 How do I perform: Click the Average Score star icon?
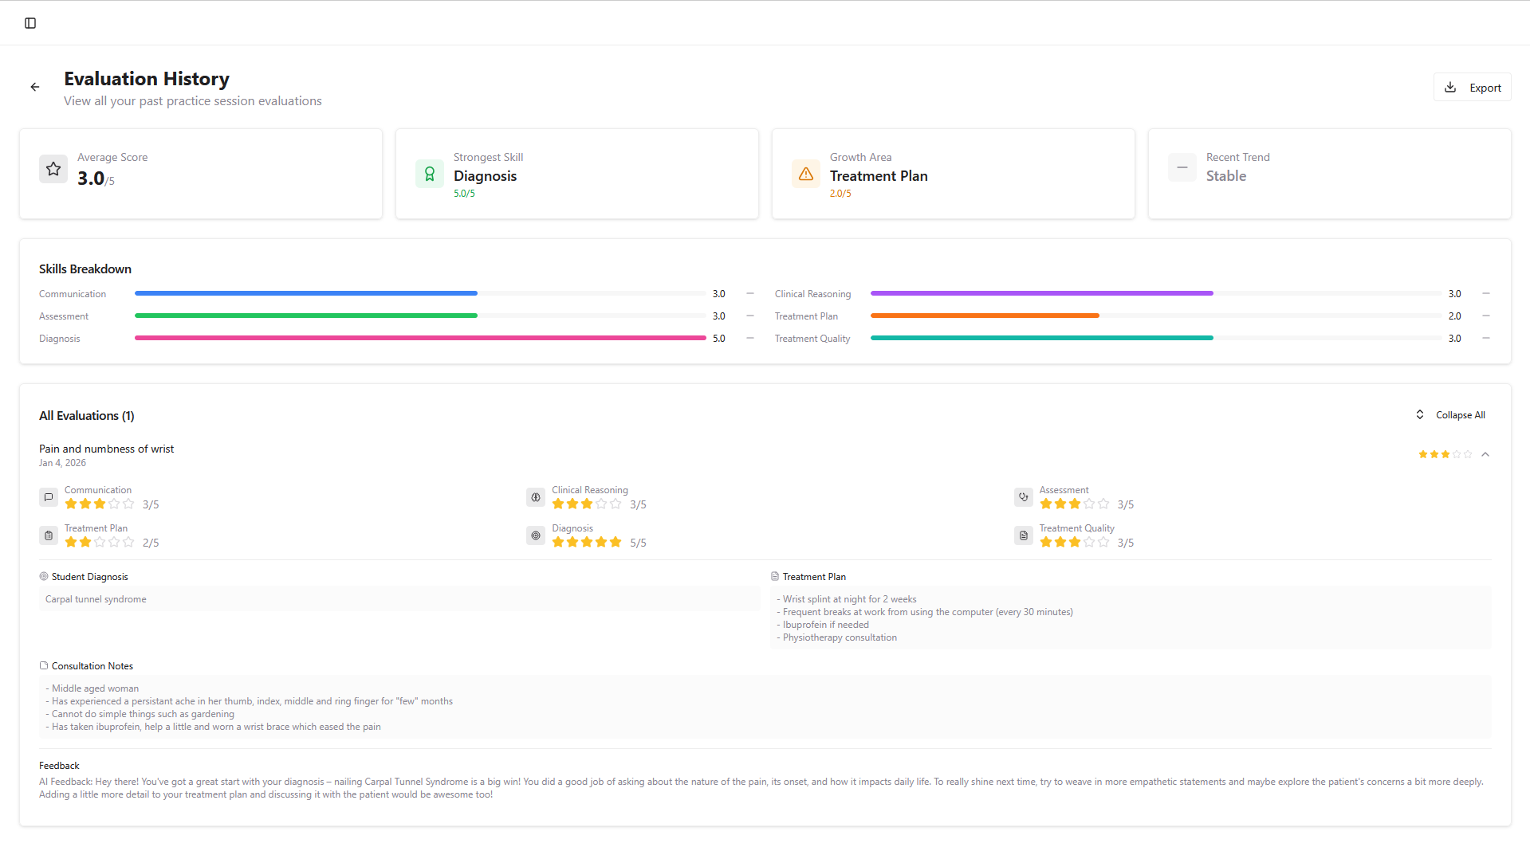coord(53,169)
